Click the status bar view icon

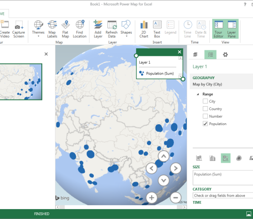(x=249, y=214)
